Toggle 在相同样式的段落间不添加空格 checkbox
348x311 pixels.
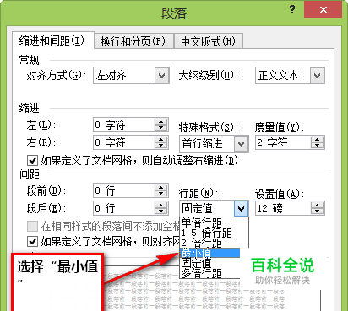pyautogui.click(x=32, y=226)
